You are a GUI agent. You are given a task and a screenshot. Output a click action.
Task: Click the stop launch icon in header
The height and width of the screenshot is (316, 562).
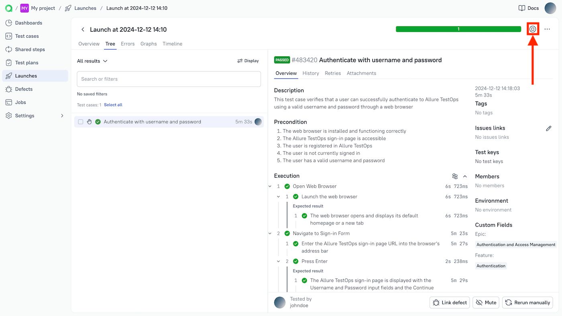pos(533,29)
